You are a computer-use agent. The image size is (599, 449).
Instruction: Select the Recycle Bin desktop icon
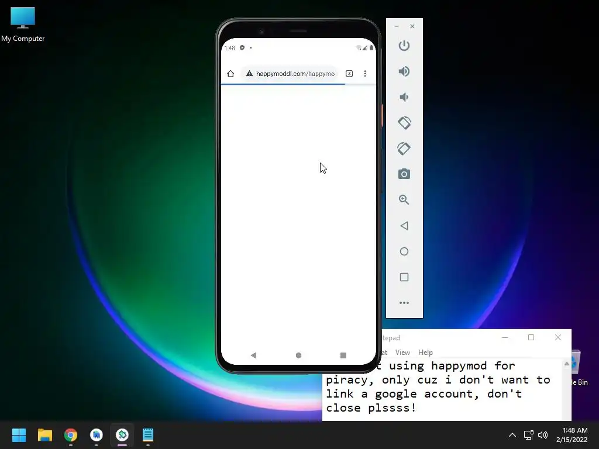point(580,367)
